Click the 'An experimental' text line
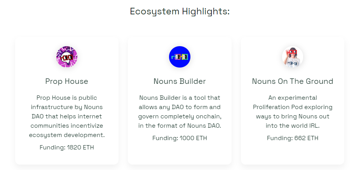 pos(293,98)
